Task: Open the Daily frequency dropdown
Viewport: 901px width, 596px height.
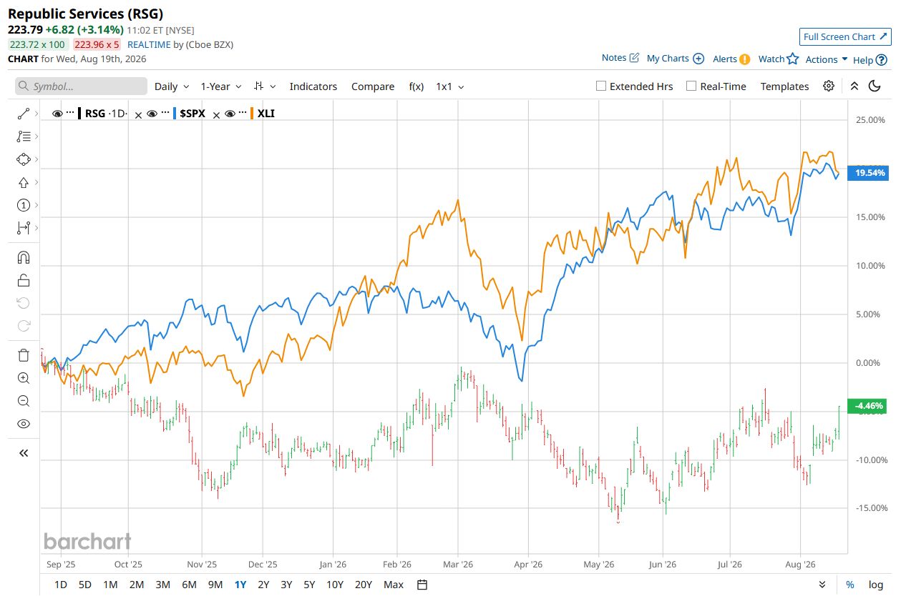Action: (172, 86)
